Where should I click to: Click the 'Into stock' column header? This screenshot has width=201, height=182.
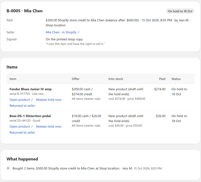tap(116, 79)
